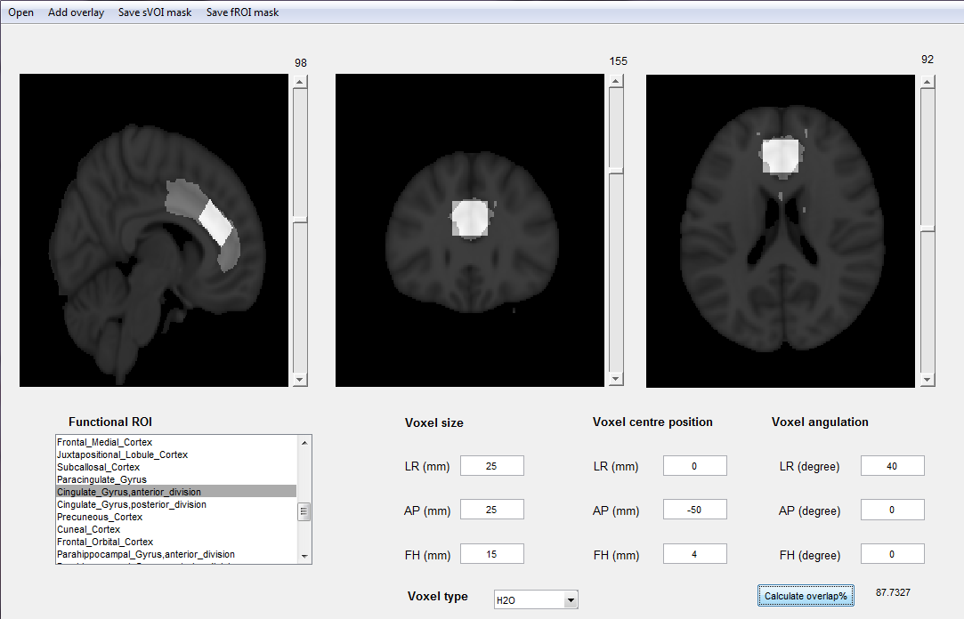964x619 pixels.
Task: Click Voxel centre position LR field
Action: click(694, 466)
